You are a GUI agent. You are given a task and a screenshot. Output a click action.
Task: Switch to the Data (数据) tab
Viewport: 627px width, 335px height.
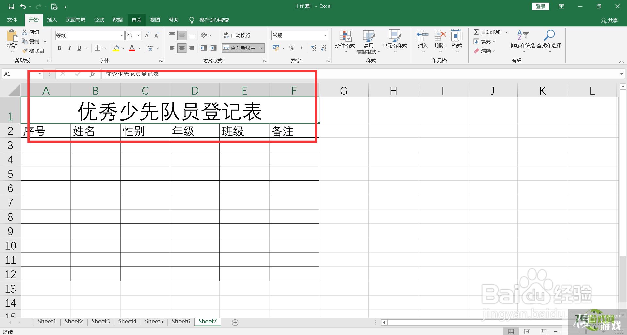click(x=118, y=20)
